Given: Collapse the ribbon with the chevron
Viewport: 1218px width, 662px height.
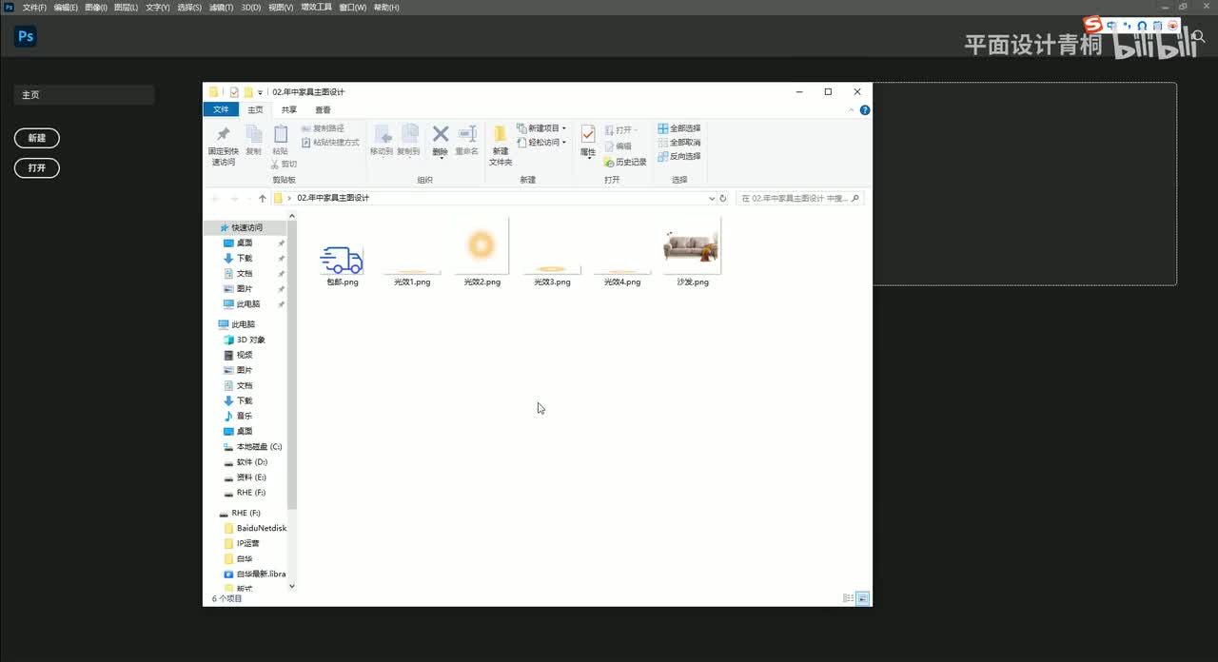Looking at the screenshot, I should (x=853, y=110).
